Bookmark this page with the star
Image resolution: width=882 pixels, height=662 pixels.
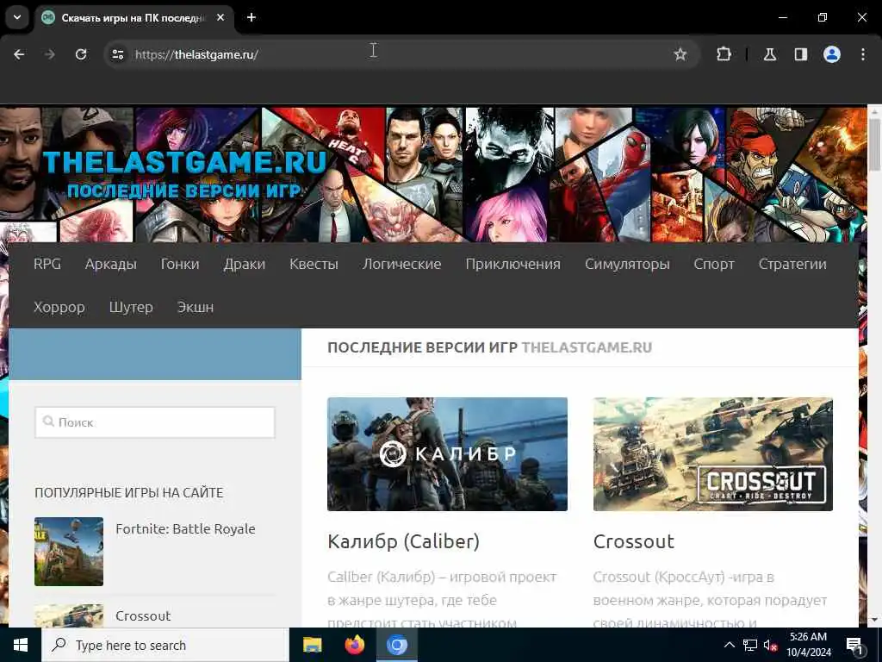click(680, 54)
